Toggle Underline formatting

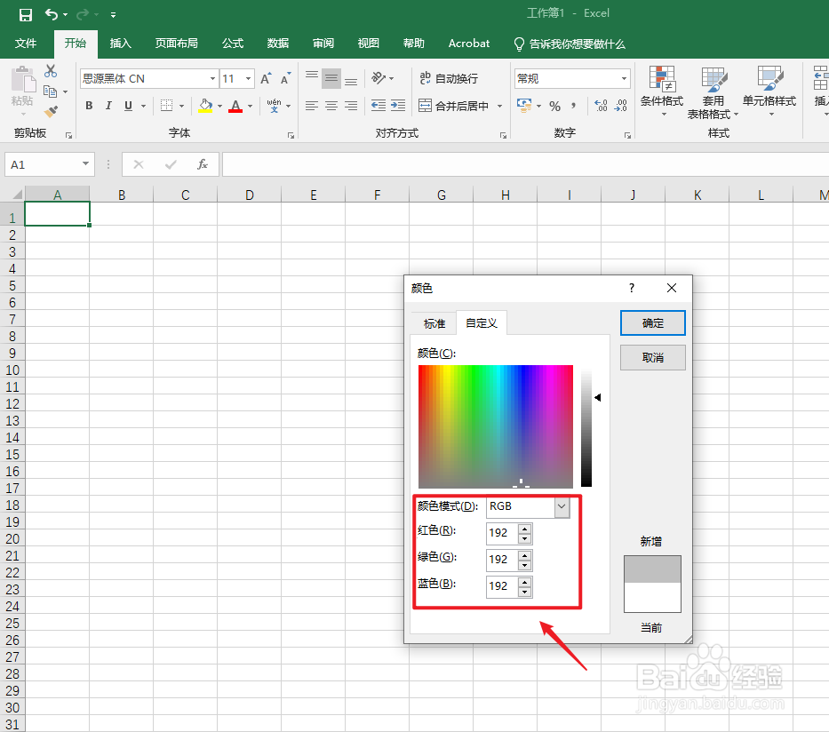[128, 106]
